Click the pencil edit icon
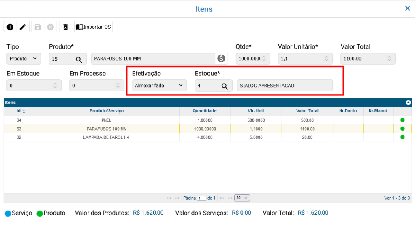This screenshot has height=232, width=415. click(23, 27)
